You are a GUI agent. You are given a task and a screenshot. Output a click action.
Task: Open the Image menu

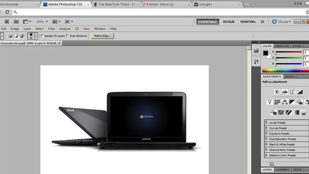click(x=15, y=29)
